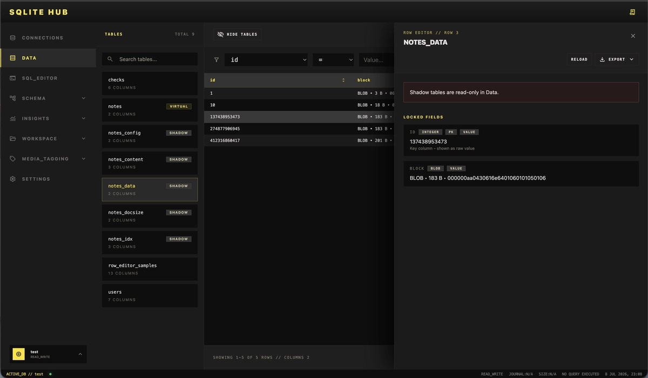Open the Connections database icon
Image resolution: width=648 pixels, height=378 pixels.
(x=12, y=38)
